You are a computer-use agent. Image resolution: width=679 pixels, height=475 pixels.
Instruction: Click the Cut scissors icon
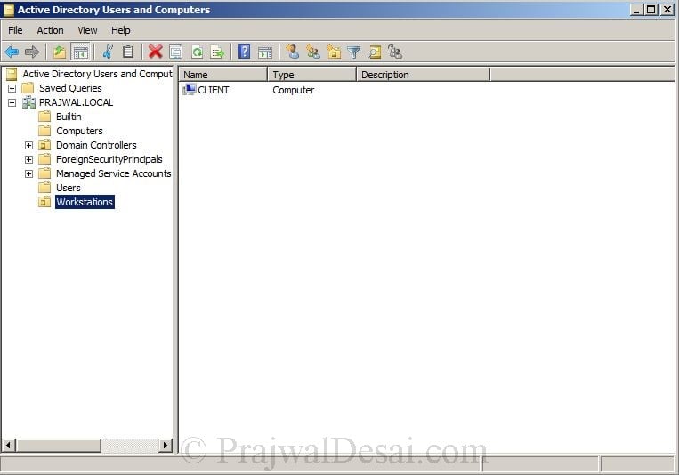108,52
